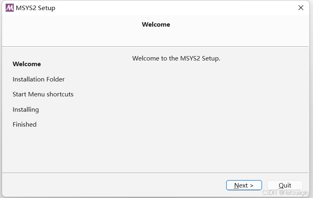This screenshot has width=313, height=198.
Task: Quit the MSYS2 Setup wizard
Action: point(285,185)
